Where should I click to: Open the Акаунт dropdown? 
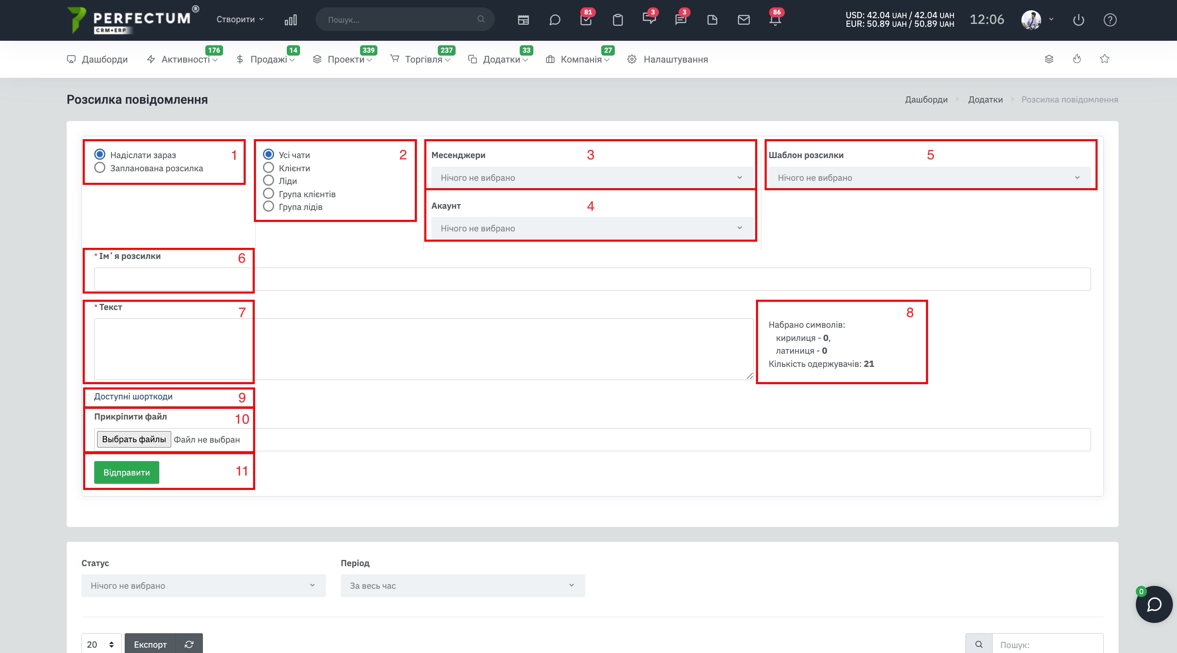[x=592, y=228]
